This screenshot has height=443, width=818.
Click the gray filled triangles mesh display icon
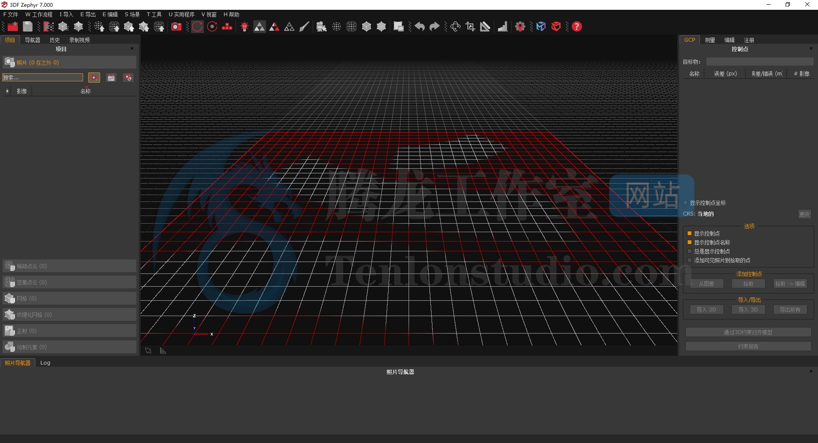click(x=259, y=27)
